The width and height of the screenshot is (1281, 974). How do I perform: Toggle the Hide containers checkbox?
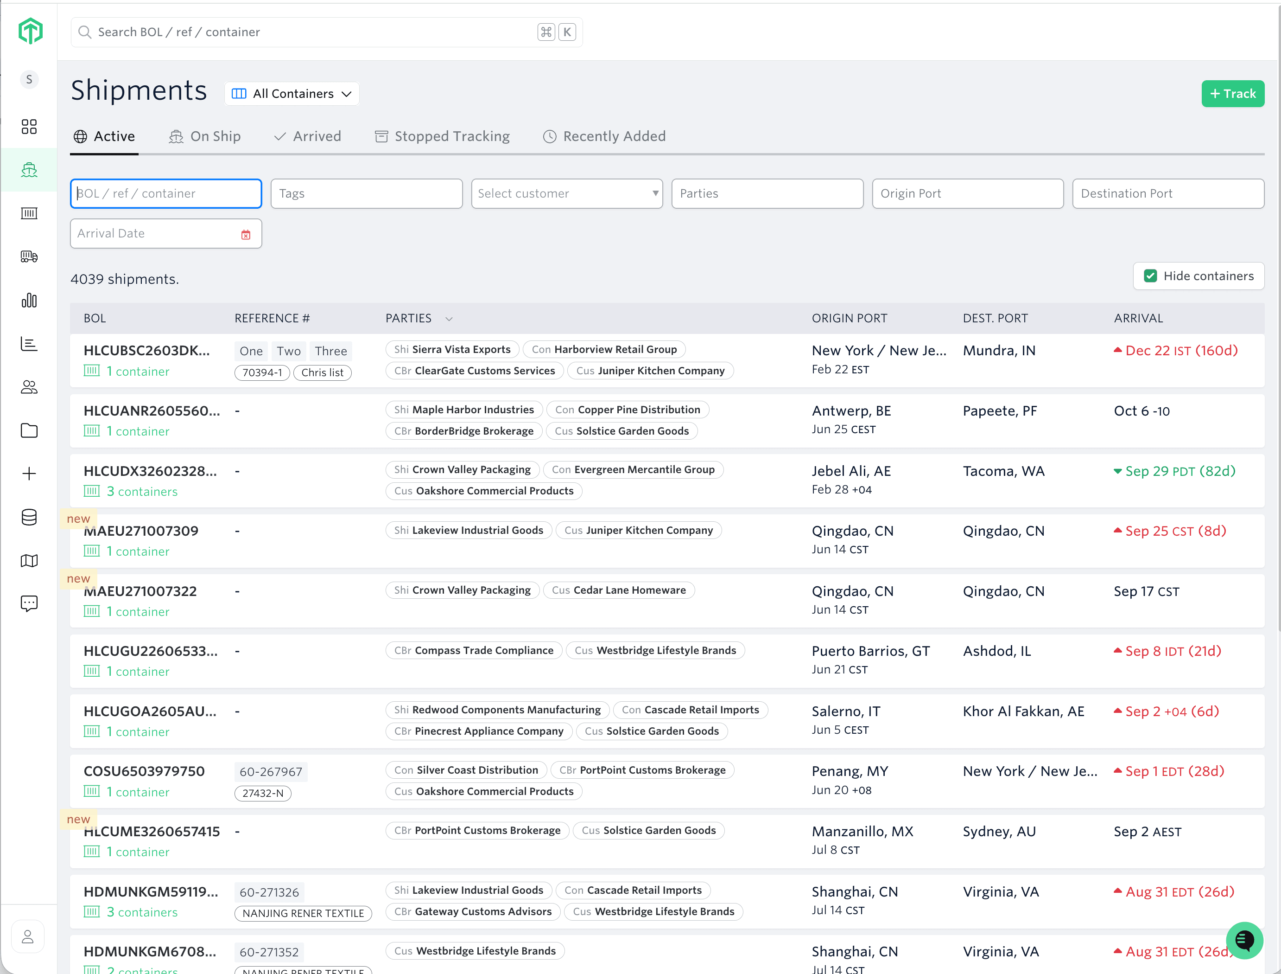click(x=1151, y=276)
